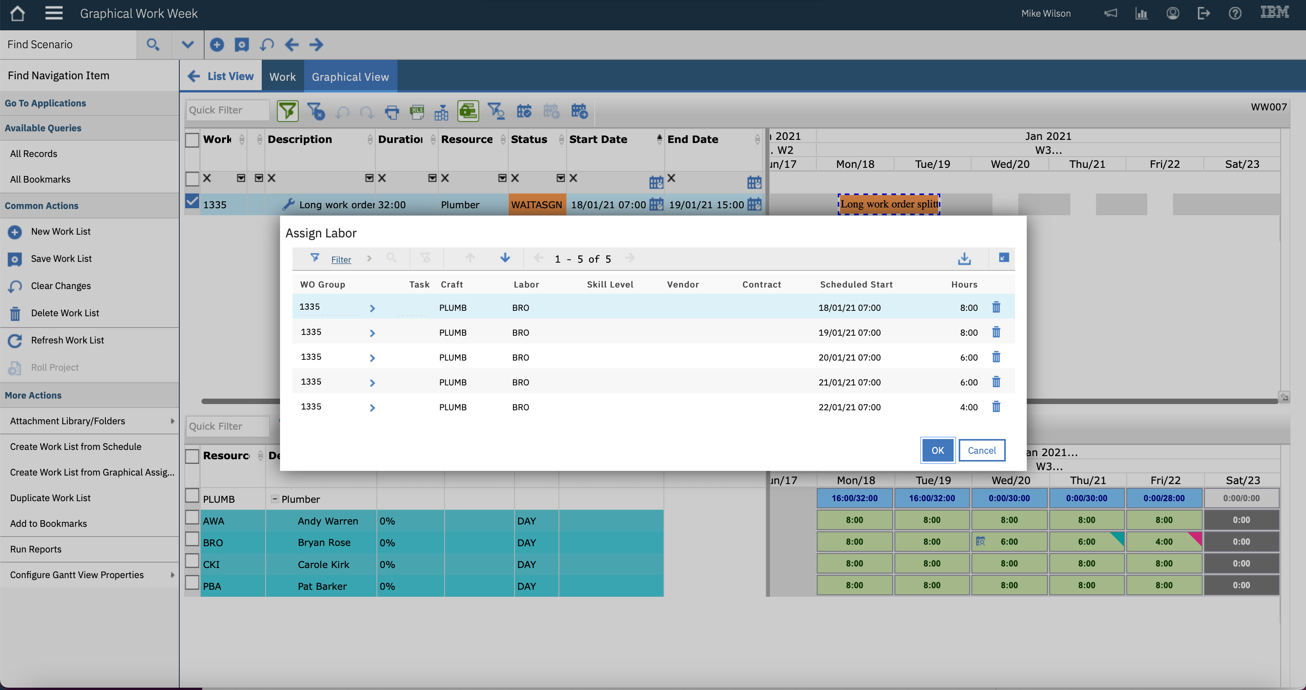This screenshot has width=1306, height=690.
Task: Click the help question mark icon
Action: click(1234, 14)
